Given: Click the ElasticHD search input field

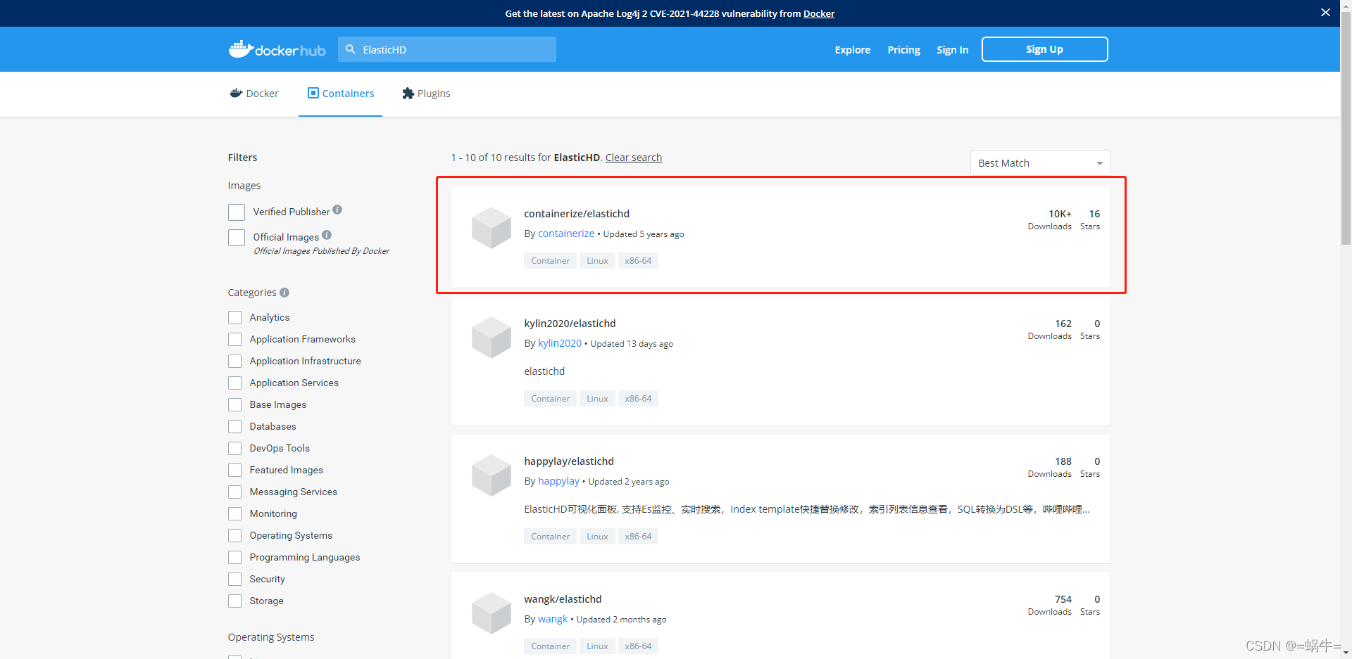Looking at the screenshot, I should point(447,49).
